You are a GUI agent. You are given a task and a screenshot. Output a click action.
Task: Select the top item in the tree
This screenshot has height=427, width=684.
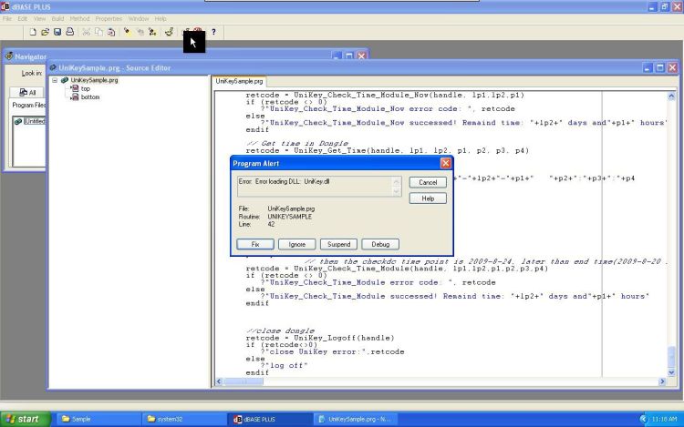[x=86, y=88]
